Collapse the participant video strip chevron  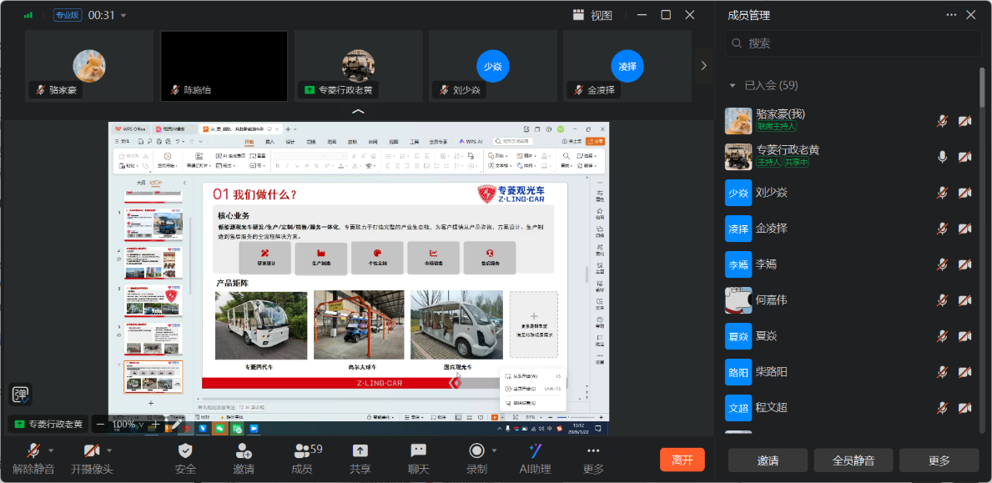click(x=358, y=111)
